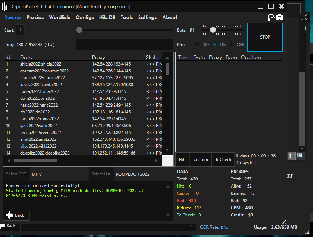Open the Hits DB tab
Screen dimensions: 313x237
pos(107,17)
